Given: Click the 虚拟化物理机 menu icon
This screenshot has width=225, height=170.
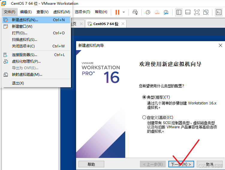Looking at the screenshot, I should click(6, 61).
